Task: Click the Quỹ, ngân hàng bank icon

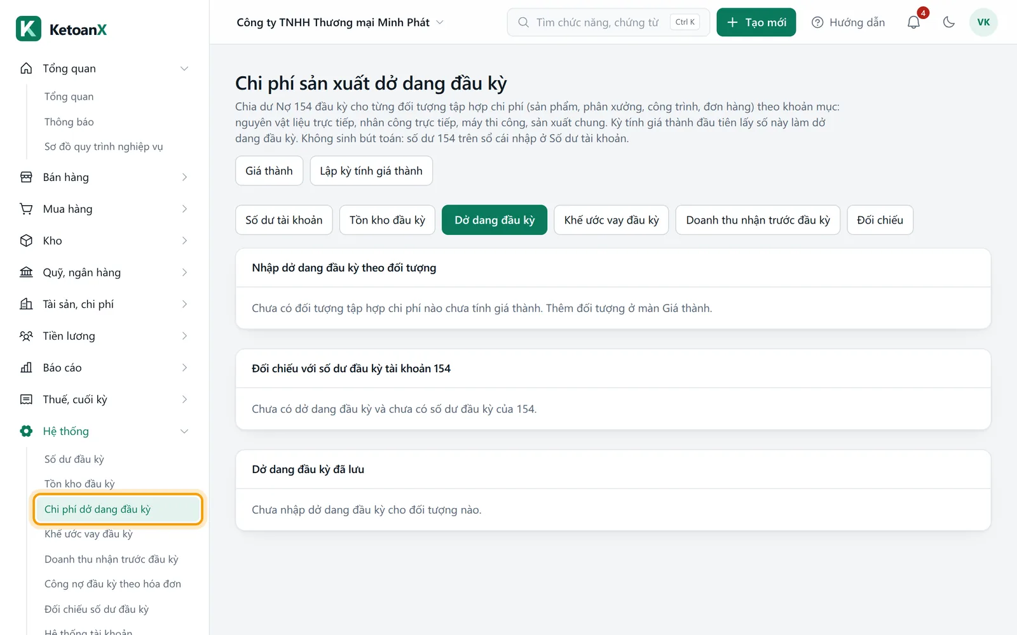Action: point(26,272)
